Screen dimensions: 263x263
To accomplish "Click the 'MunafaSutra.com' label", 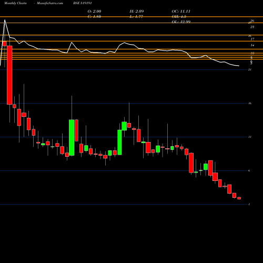I will pos(50,3).
